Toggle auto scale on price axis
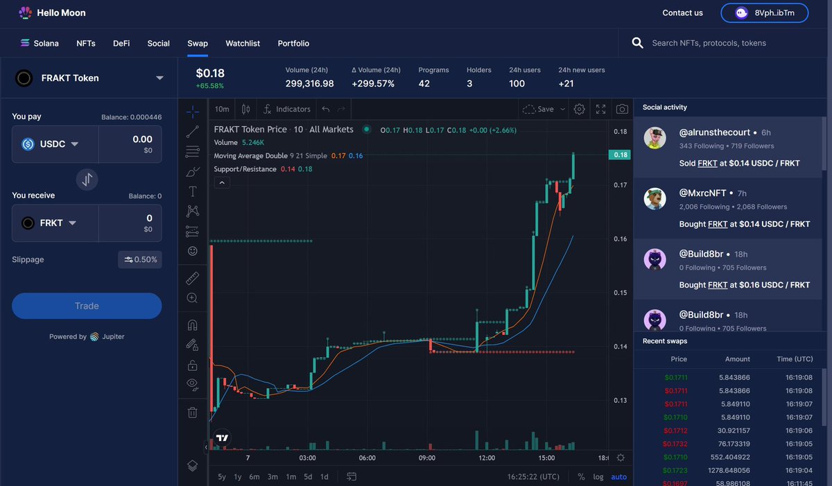The height and width of the screenshot is (486, 832). [618, 476]
